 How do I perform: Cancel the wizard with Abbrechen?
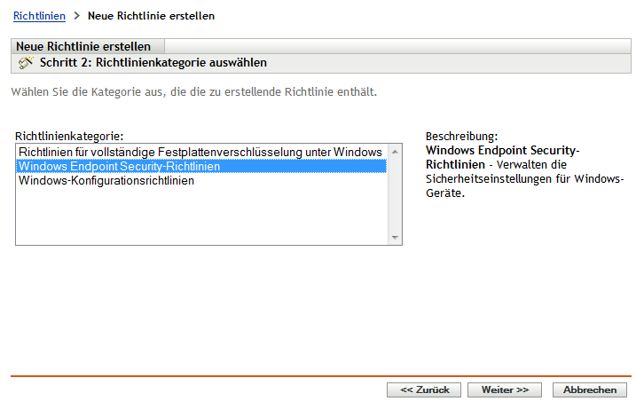pyautogui.click(x=589, y=389)
